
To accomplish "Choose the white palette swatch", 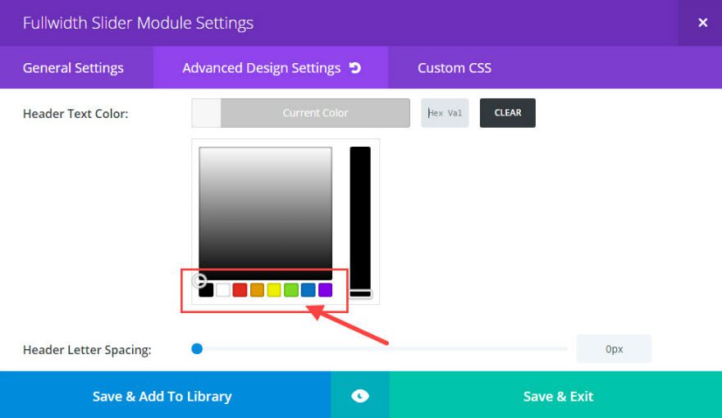I will (223, 290).
